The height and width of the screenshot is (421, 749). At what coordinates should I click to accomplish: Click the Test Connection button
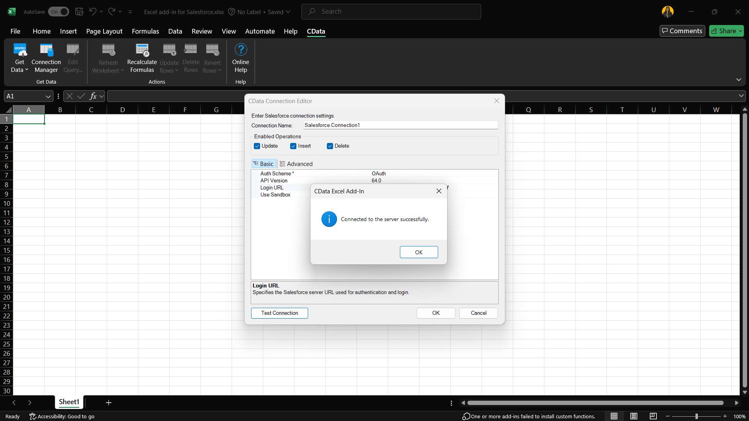(x=279, y=313)
